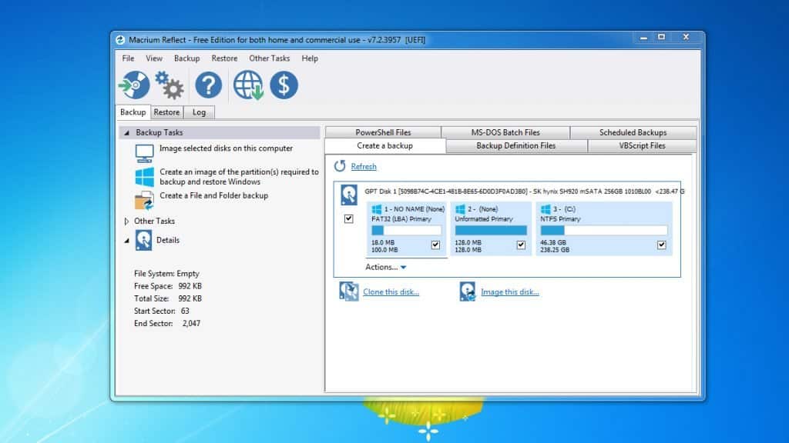Uncheck the FAT32 NO NAME partition checkbox
The image size is (789, 443).
[x=436, y=245]
